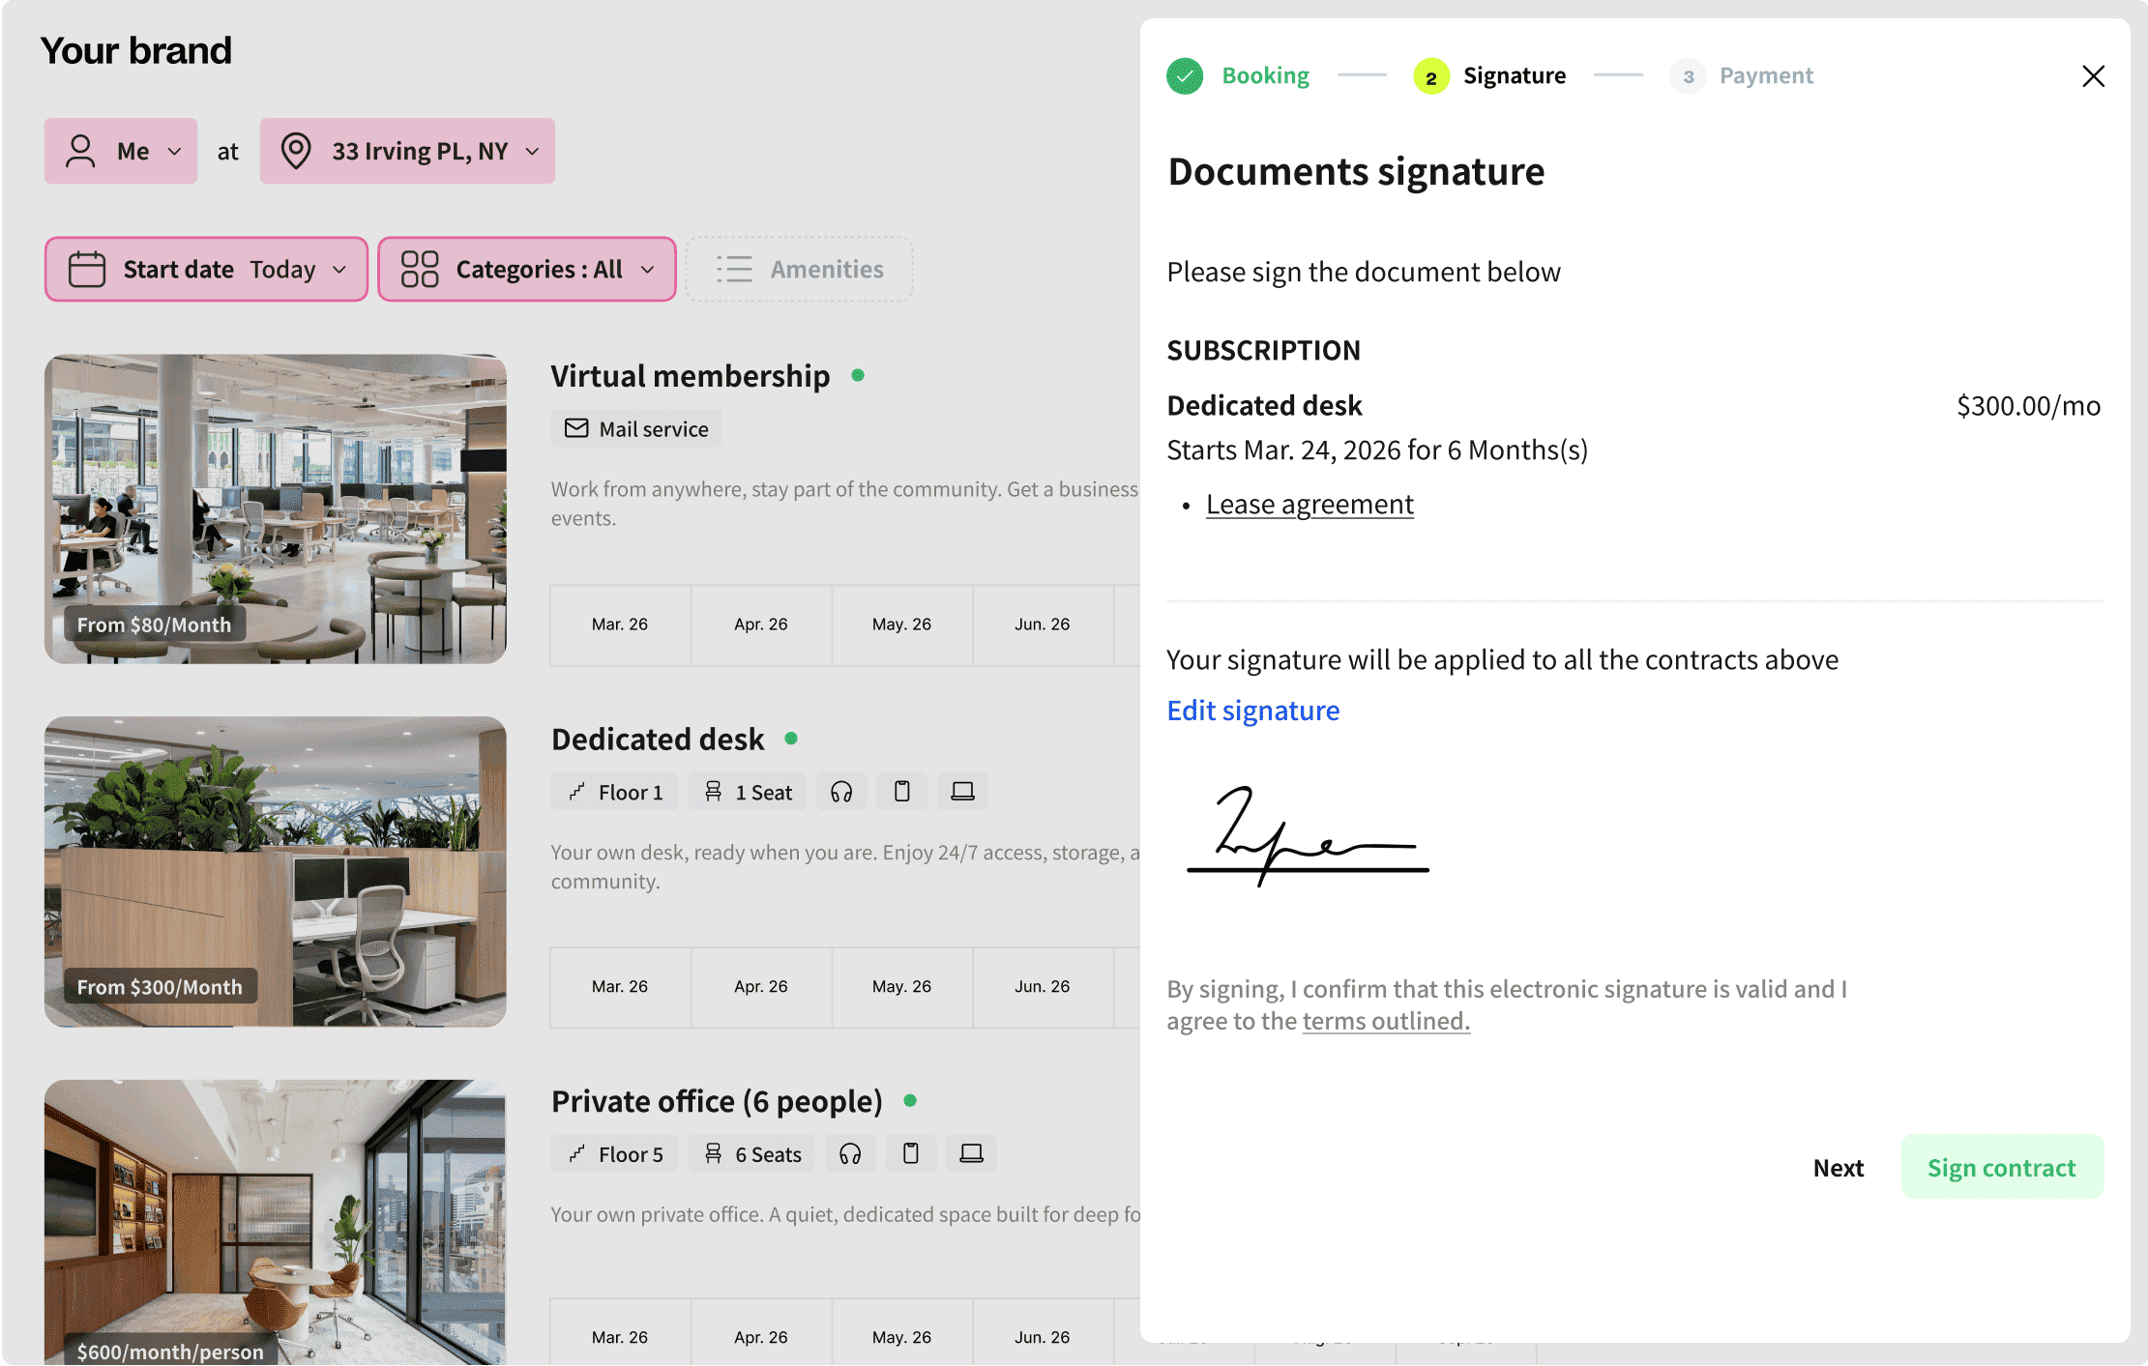Click the laptop amenity icon on Private office
Screen dimensions: 2148x1366
click(970, 1152)
